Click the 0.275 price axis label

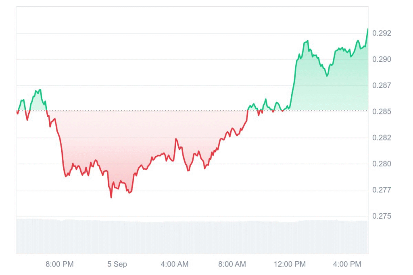coord(382,216)
